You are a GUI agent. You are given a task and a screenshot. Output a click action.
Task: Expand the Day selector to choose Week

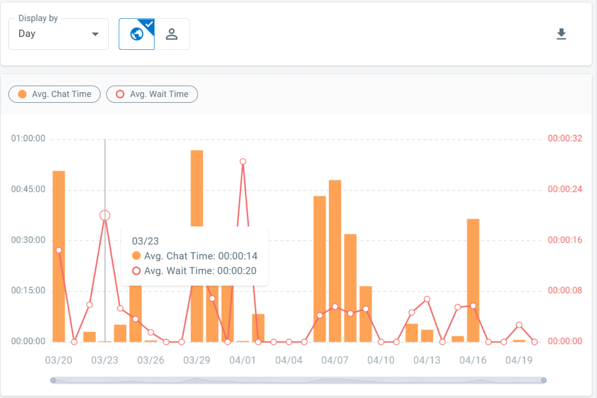[x=58, y=34]
